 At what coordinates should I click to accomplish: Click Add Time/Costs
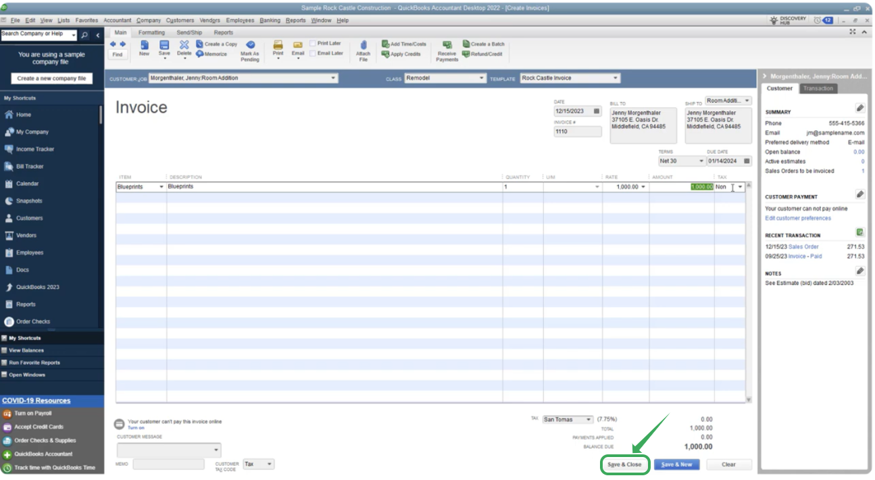(x=404, y=44)
